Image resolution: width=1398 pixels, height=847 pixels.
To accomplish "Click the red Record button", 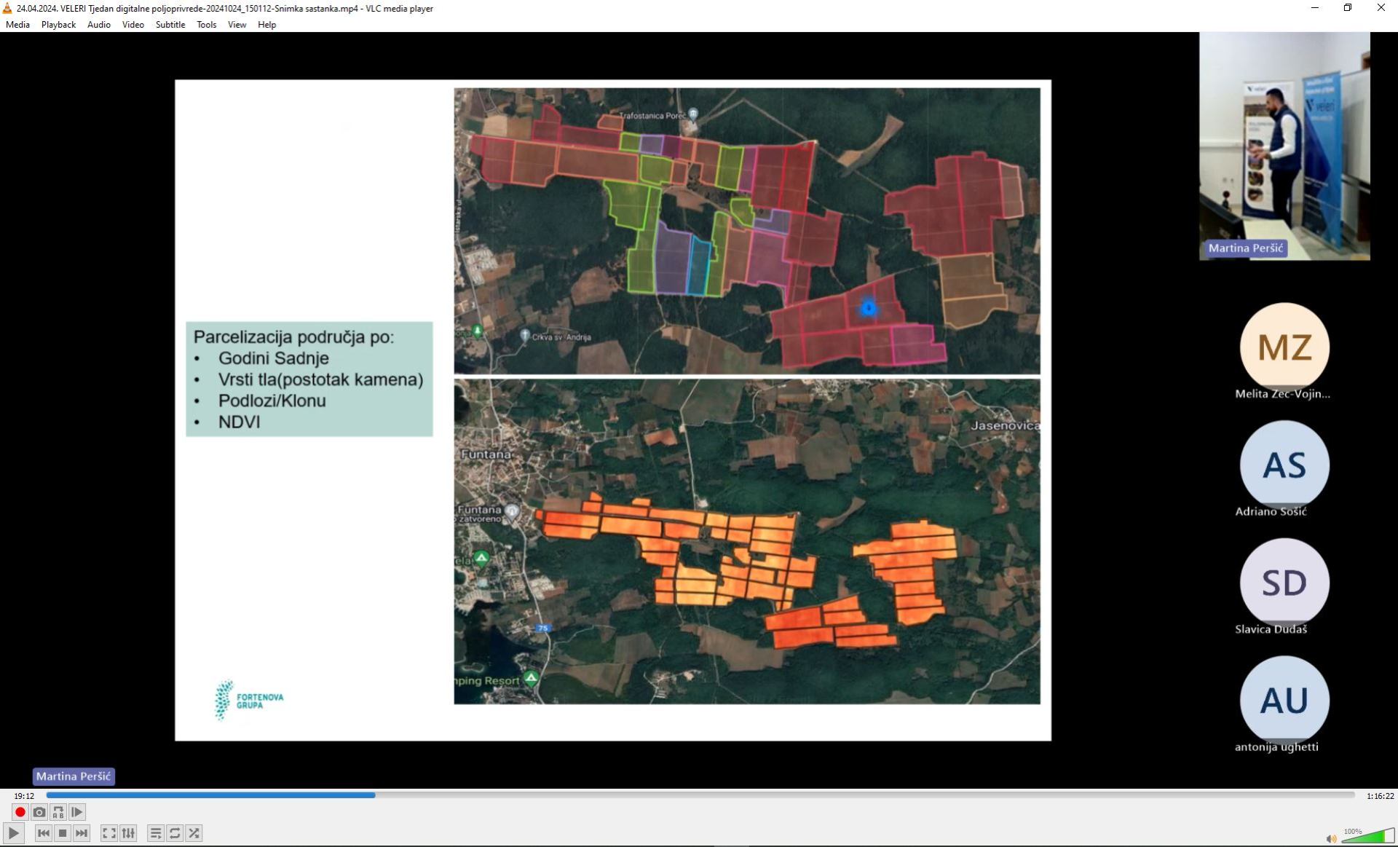I will [x=20, y=812].
